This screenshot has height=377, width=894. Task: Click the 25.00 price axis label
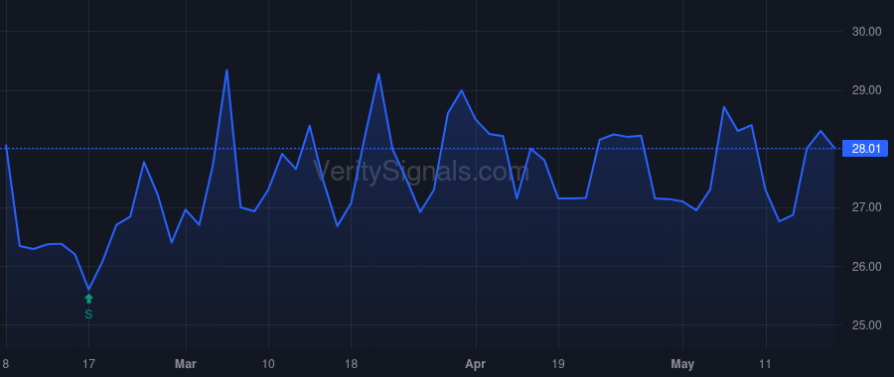(866, 325)
